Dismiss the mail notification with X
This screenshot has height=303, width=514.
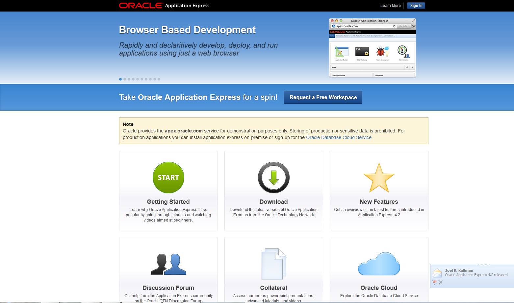(x=441, y=282)
